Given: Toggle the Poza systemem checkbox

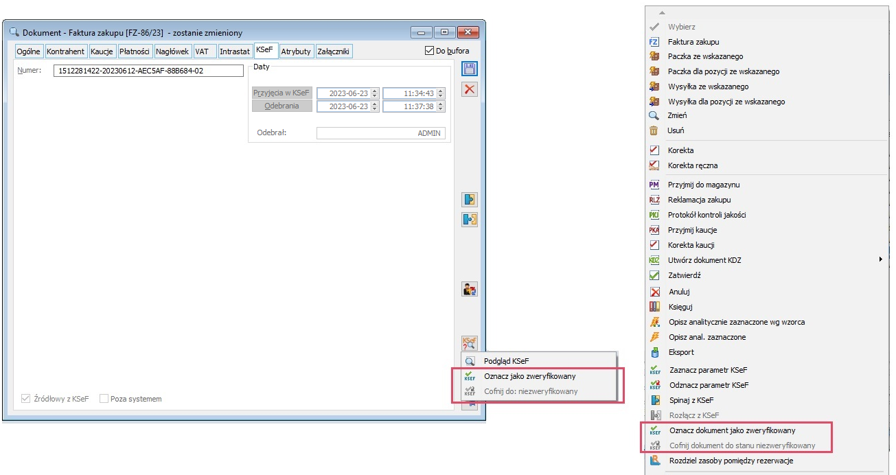Looking at the screenshot, I should 104,398.
